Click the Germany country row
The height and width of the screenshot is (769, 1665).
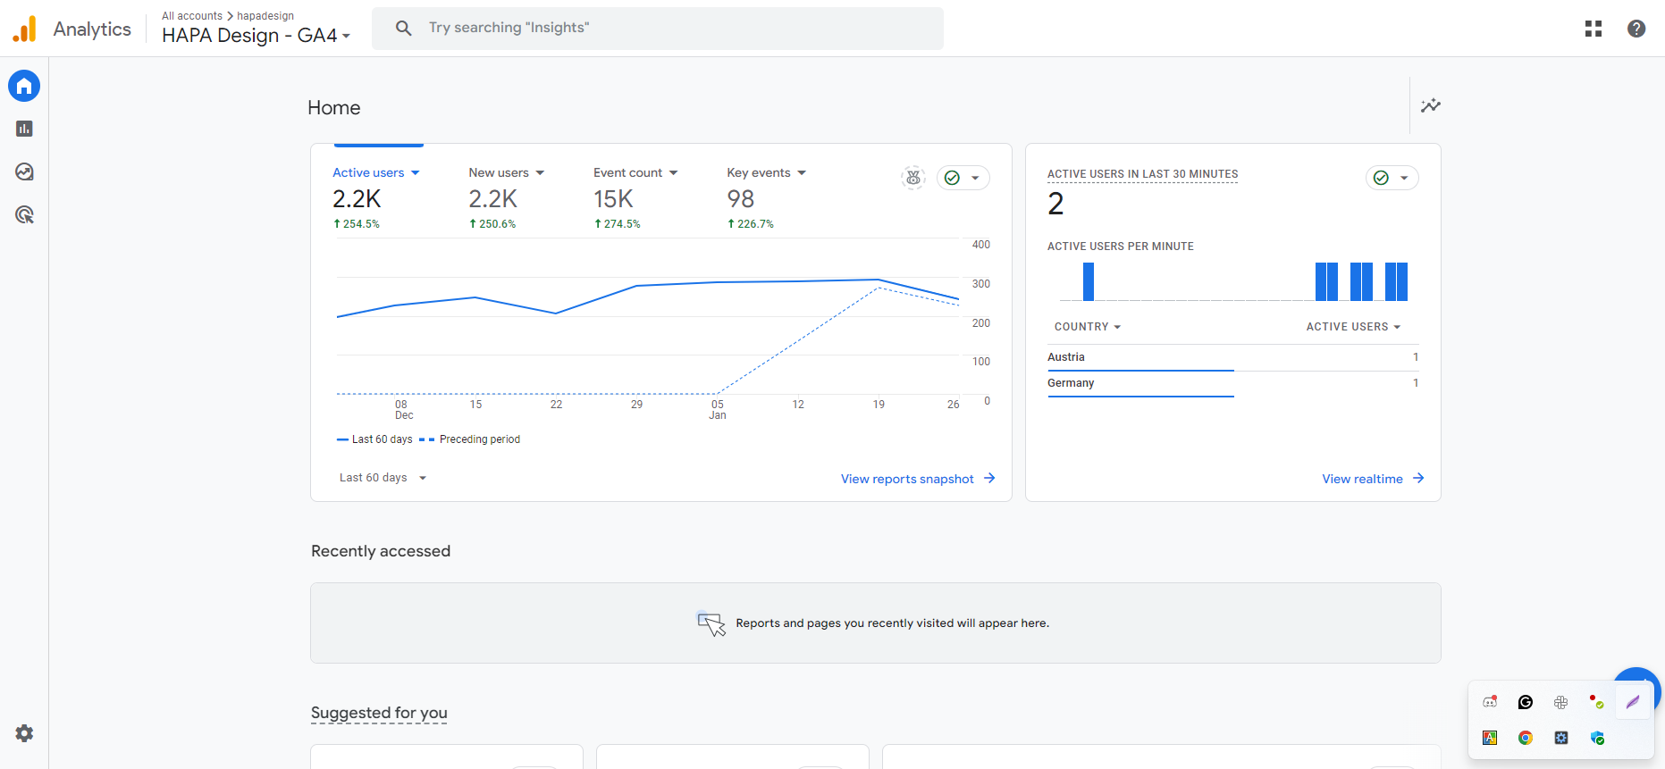(x=1233, y=383)
